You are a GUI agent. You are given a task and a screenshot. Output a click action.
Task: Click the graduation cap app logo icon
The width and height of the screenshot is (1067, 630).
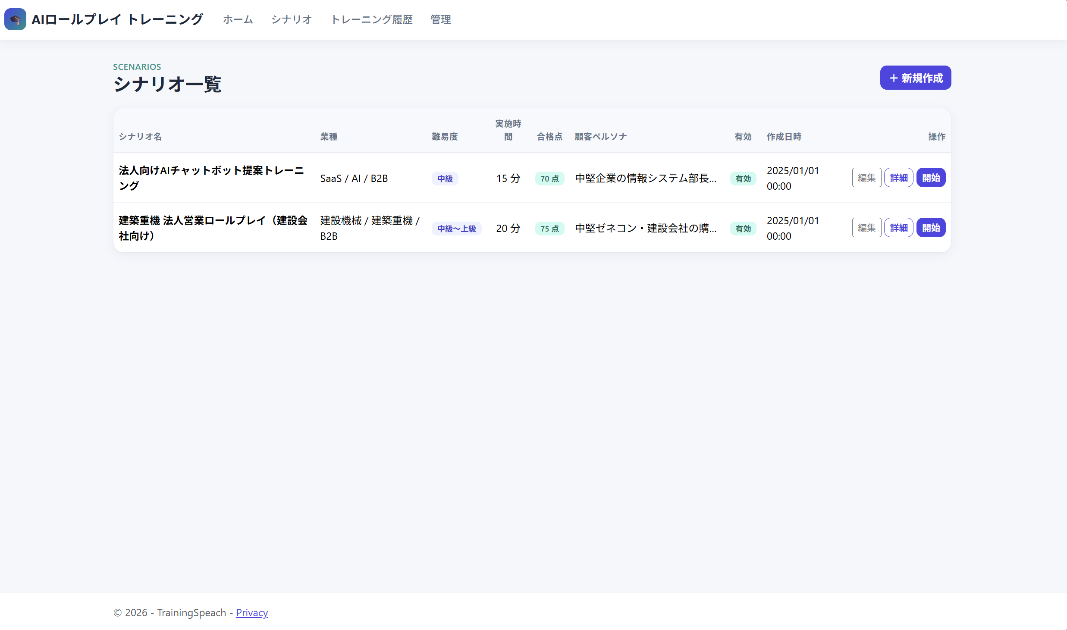pyautogui.click(x=15, y=19)
